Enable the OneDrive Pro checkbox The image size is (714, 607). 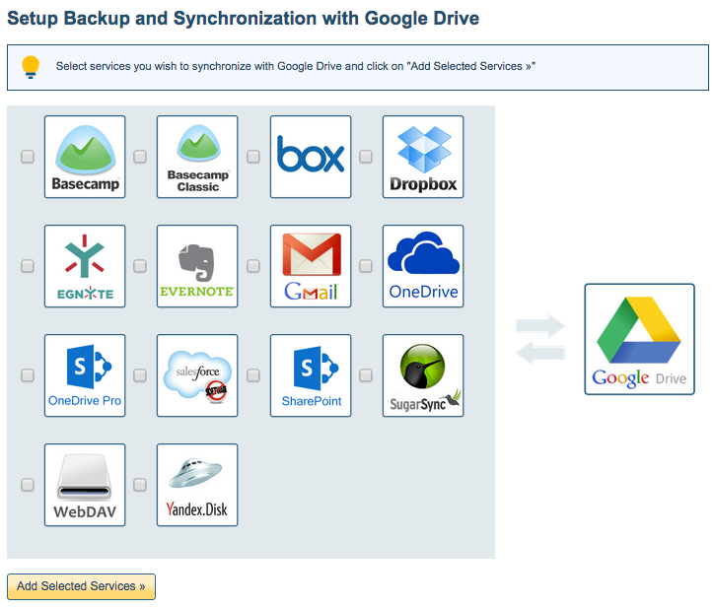(28, 375)
